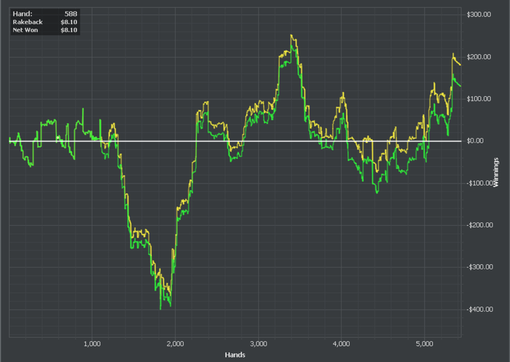Click the -$200.00 y-axis label

[479, 225]
